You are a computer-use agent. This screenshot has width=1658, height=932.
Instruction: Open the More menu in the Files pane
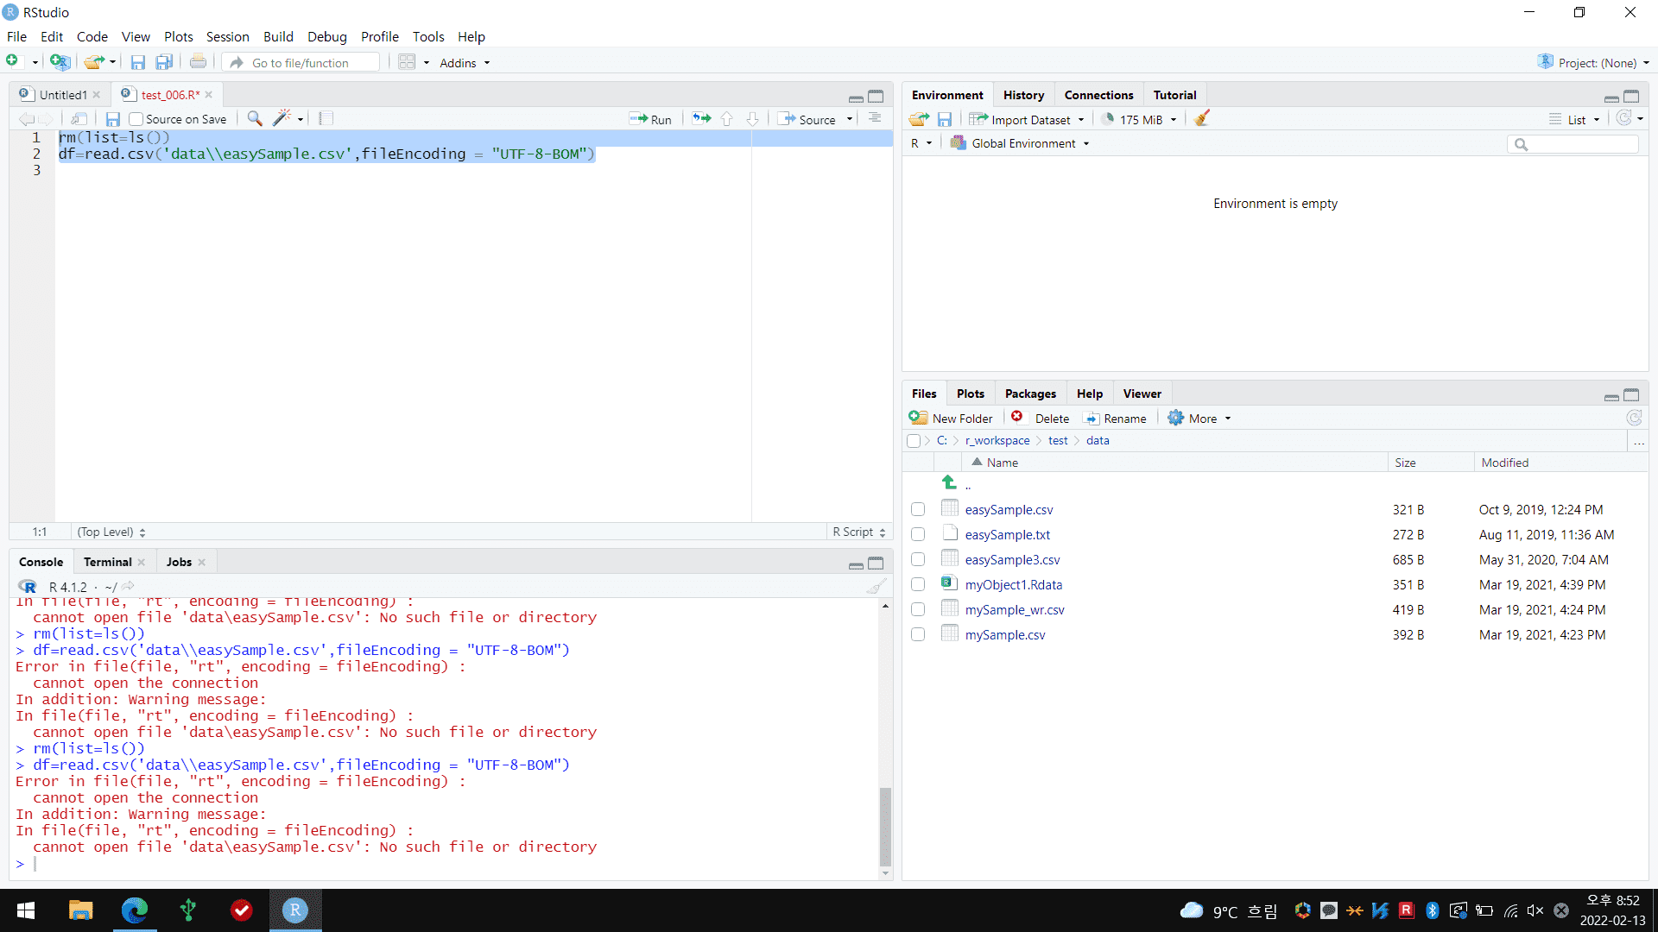coord(1199,419)
